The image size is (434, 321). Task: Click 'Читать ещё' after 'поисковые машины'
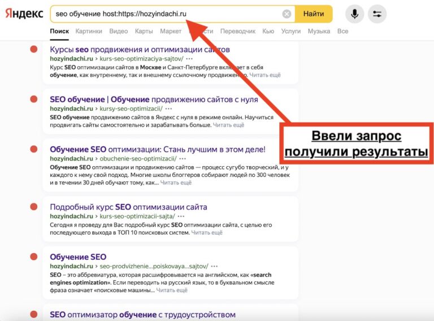172,290
